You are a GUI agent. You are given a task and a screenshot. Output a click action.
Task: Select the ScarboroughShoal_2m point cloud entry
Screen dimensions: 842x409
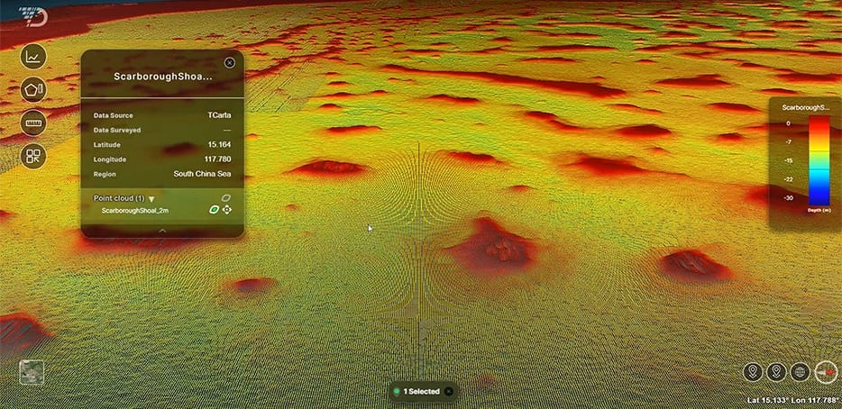[x=135, y=211]
